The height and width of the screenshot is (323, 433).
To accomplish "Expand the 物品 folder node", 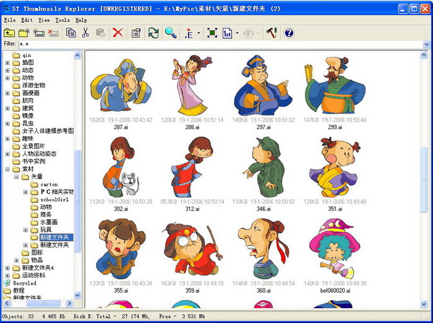I will [17, 260].
